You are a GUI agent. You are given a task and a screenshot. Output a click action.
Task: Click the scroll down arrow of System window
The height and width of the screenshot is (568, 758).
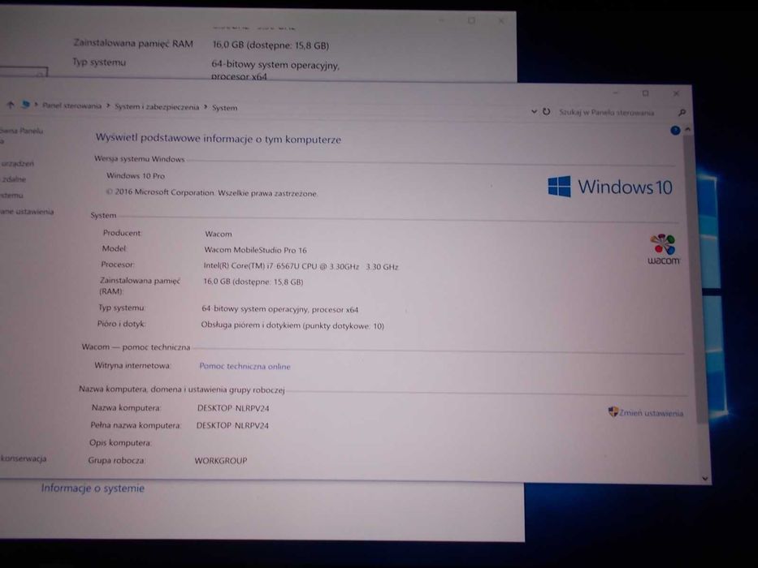point(705,478)
